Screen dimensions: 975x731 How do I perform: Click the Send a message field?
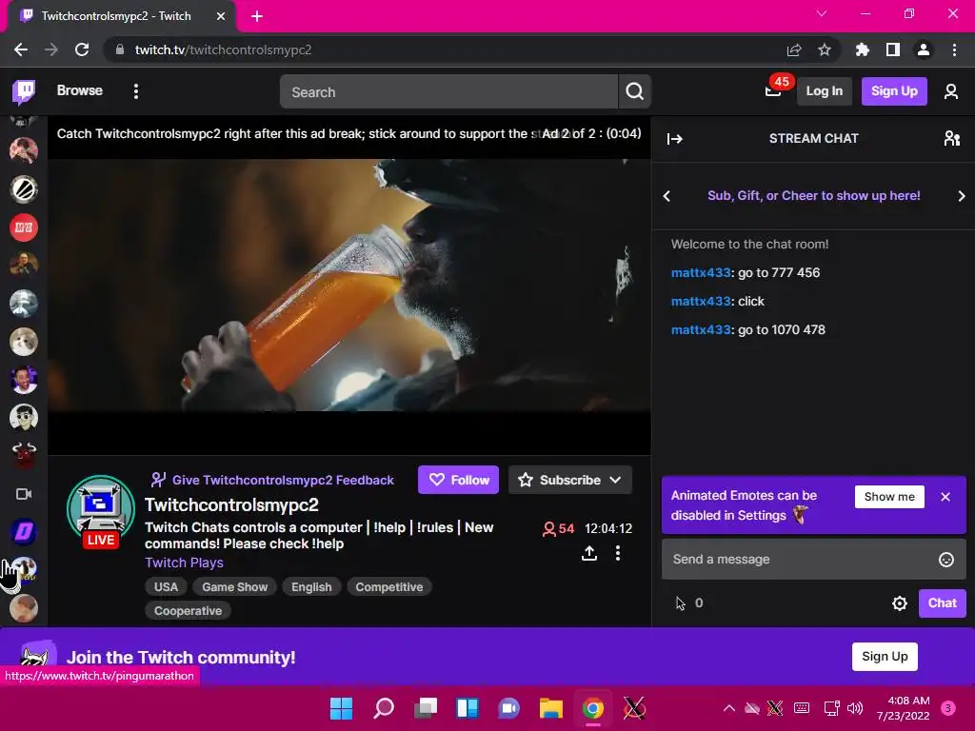click(813, 560)
